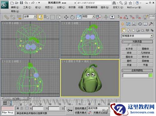Switch to the Modify panel tab
The height and width of the screenshot is (116, 156).
128,24
